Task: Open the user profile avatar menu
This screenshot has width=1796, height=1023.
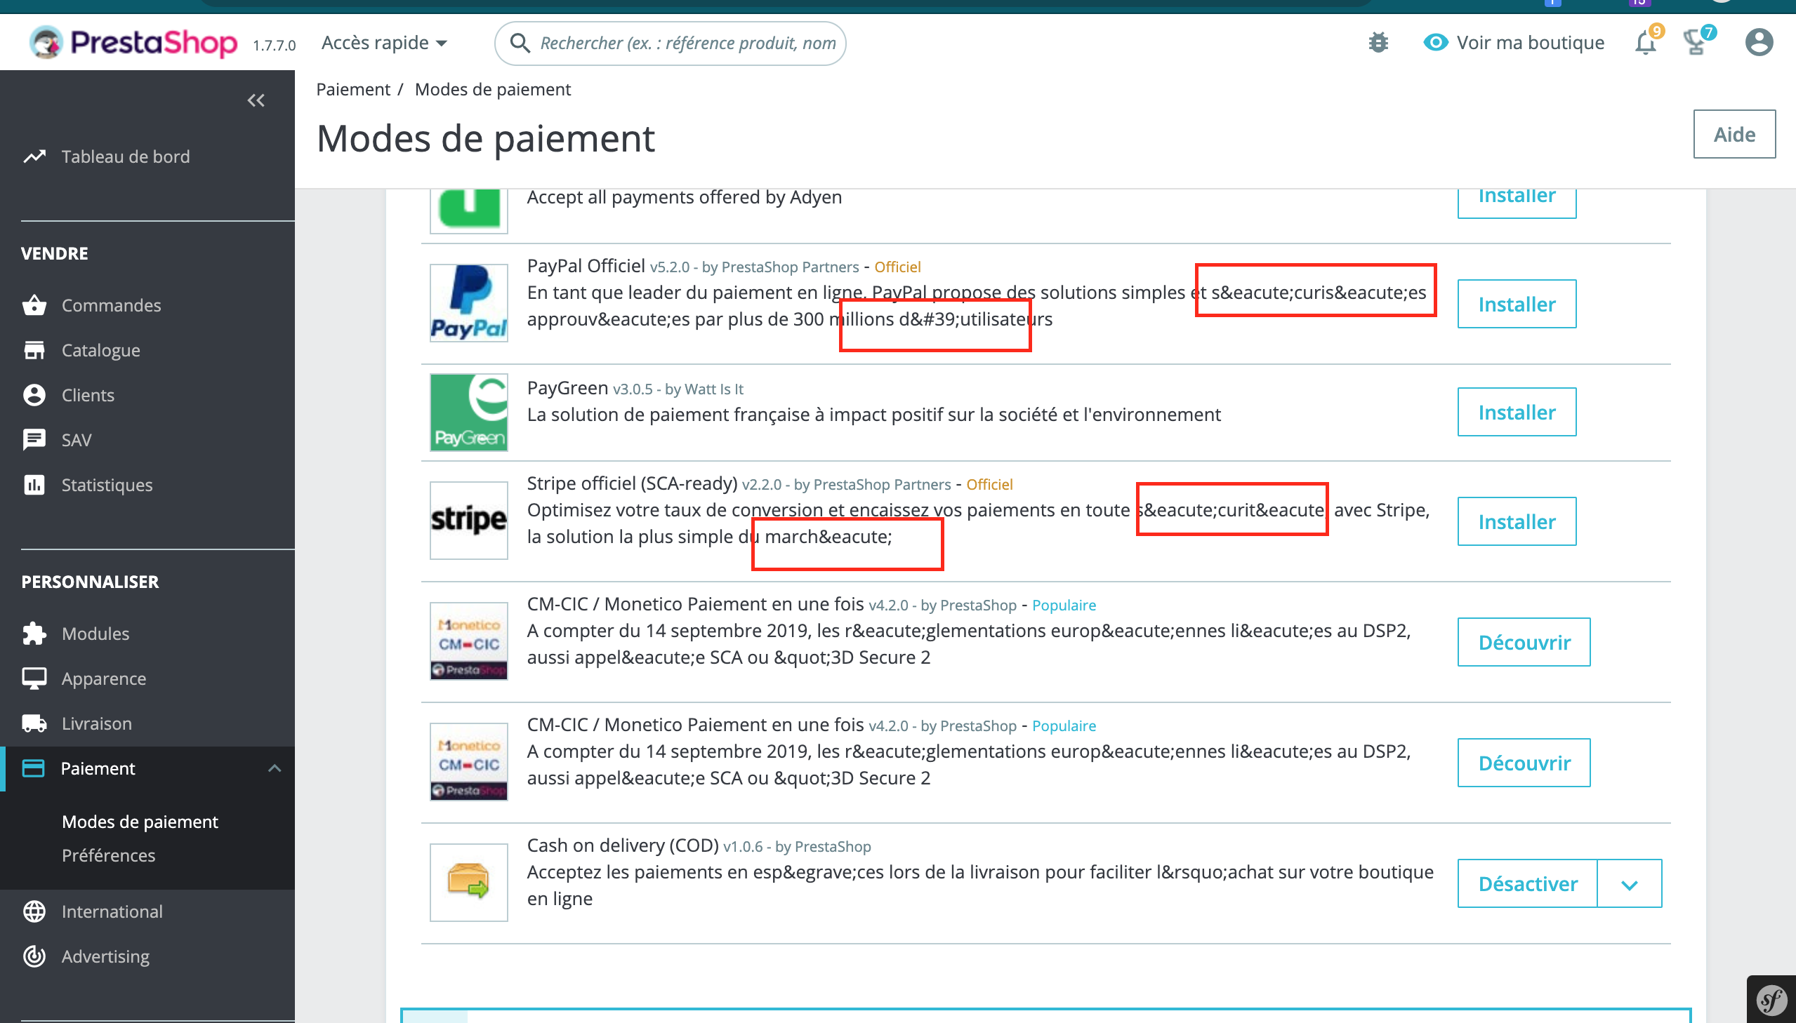Action: click(1758, 43)
